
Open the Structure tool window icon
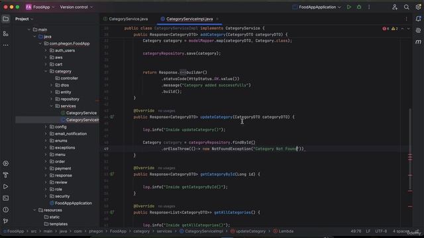click(x=6, y=34)
